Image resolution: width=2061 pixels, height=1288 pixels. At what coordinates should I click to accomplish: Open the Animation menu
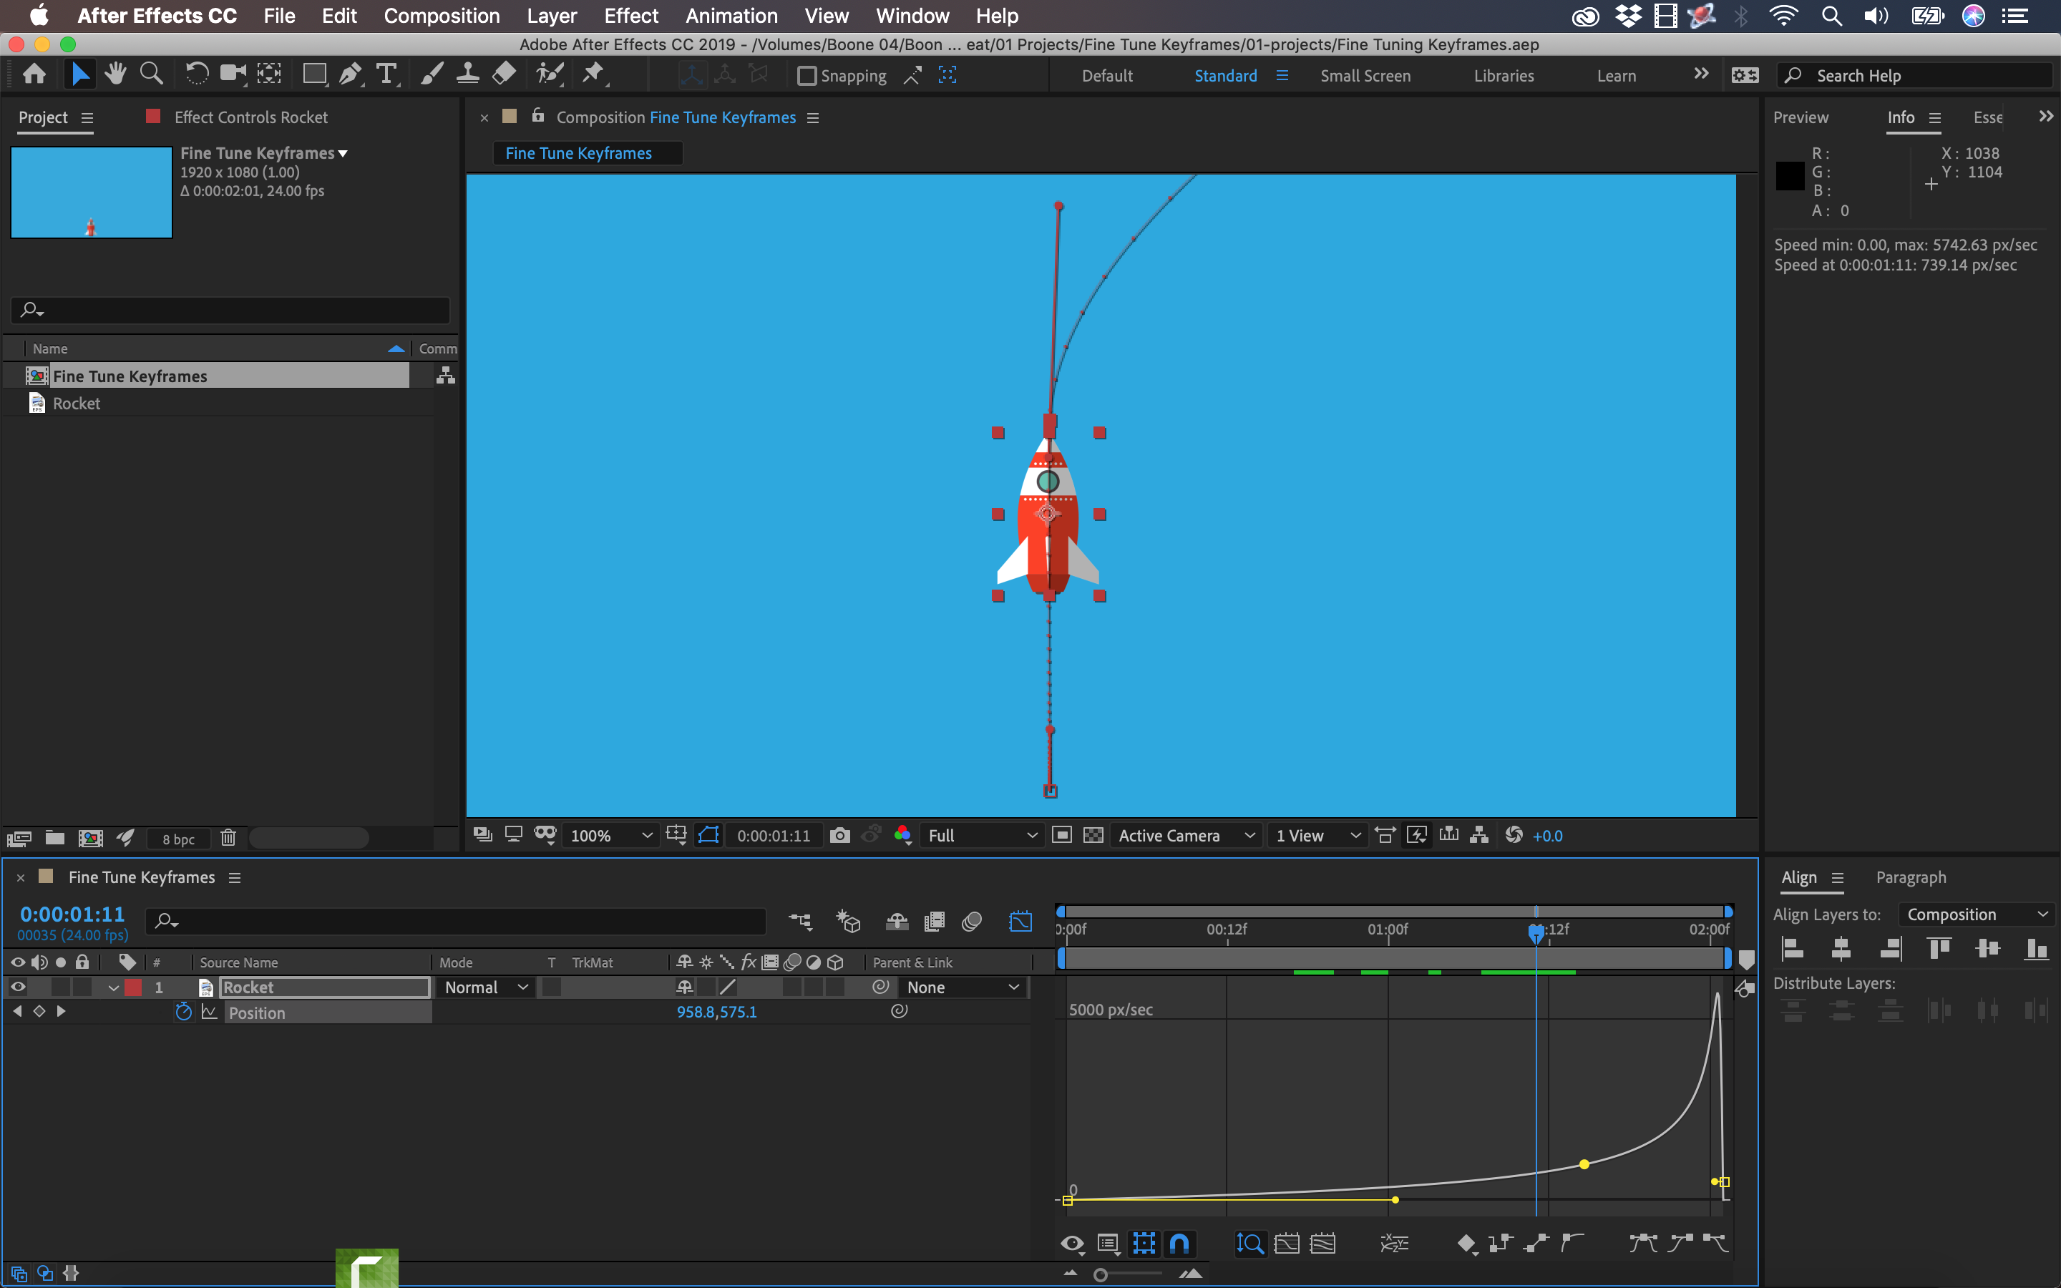[731, 15]
